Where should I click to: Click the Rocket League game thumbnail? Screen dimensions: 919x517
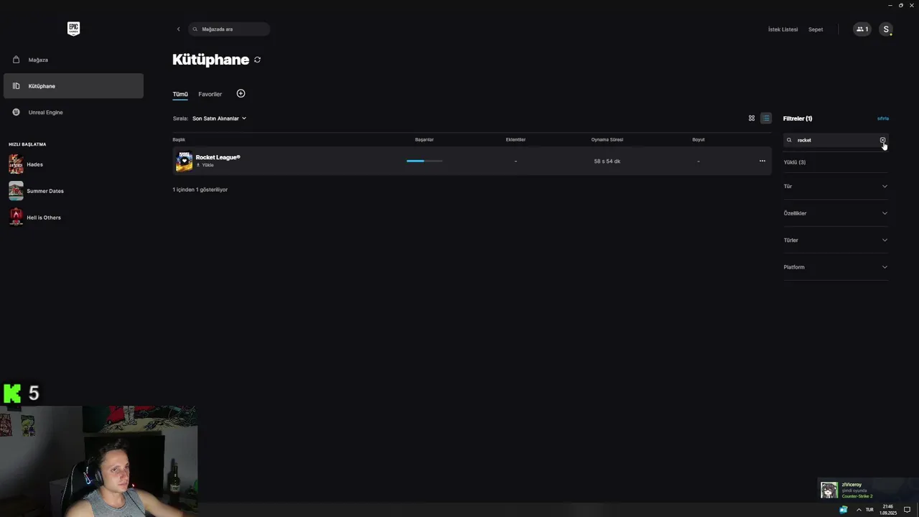184,161
